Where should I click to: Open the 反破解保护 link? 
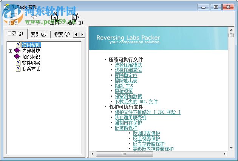126,128
